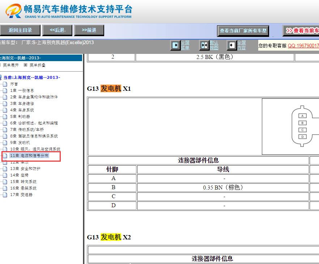The width and height of the screenshot is (319, 264).
Task: Open 6章 诊断概述、起点和编程
Action: 34,123
